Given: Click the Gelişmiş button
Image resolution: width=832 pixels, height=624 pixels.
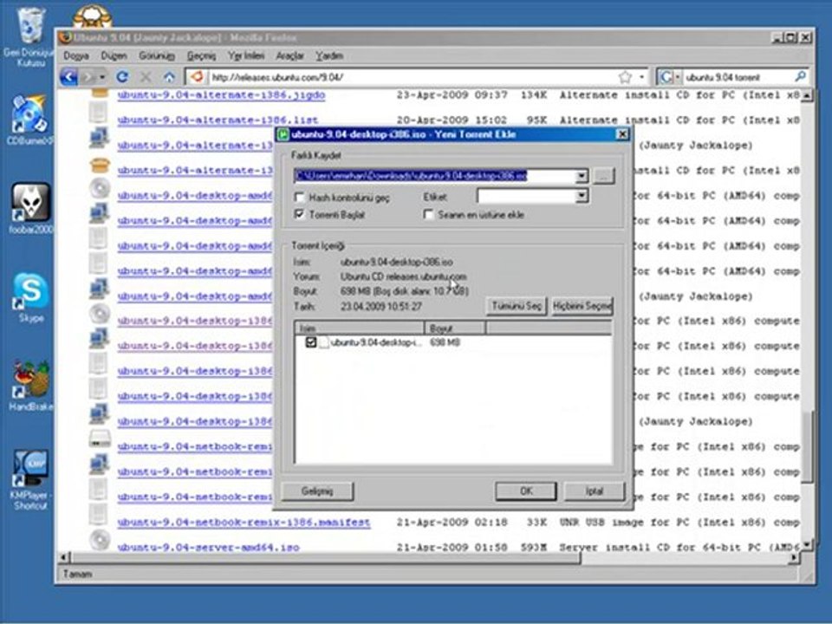Looking at the screenshot, I should [317, 491].
